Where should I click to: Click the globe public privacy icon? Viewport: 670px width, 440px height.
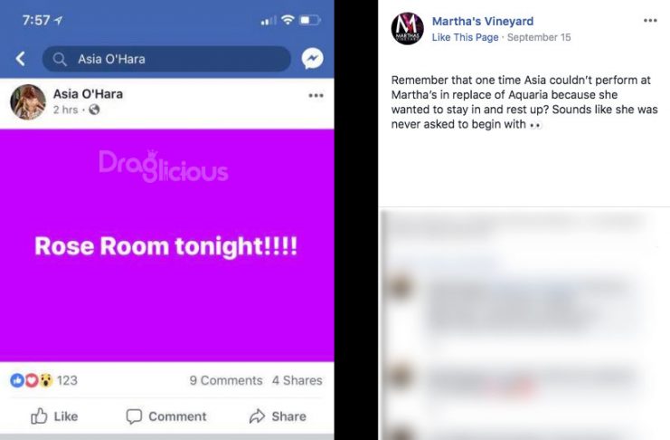(x=94, y=110)
